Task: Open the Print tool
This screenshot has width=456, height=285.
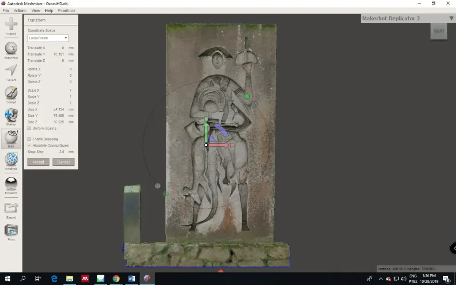Action: click(11, 231)
